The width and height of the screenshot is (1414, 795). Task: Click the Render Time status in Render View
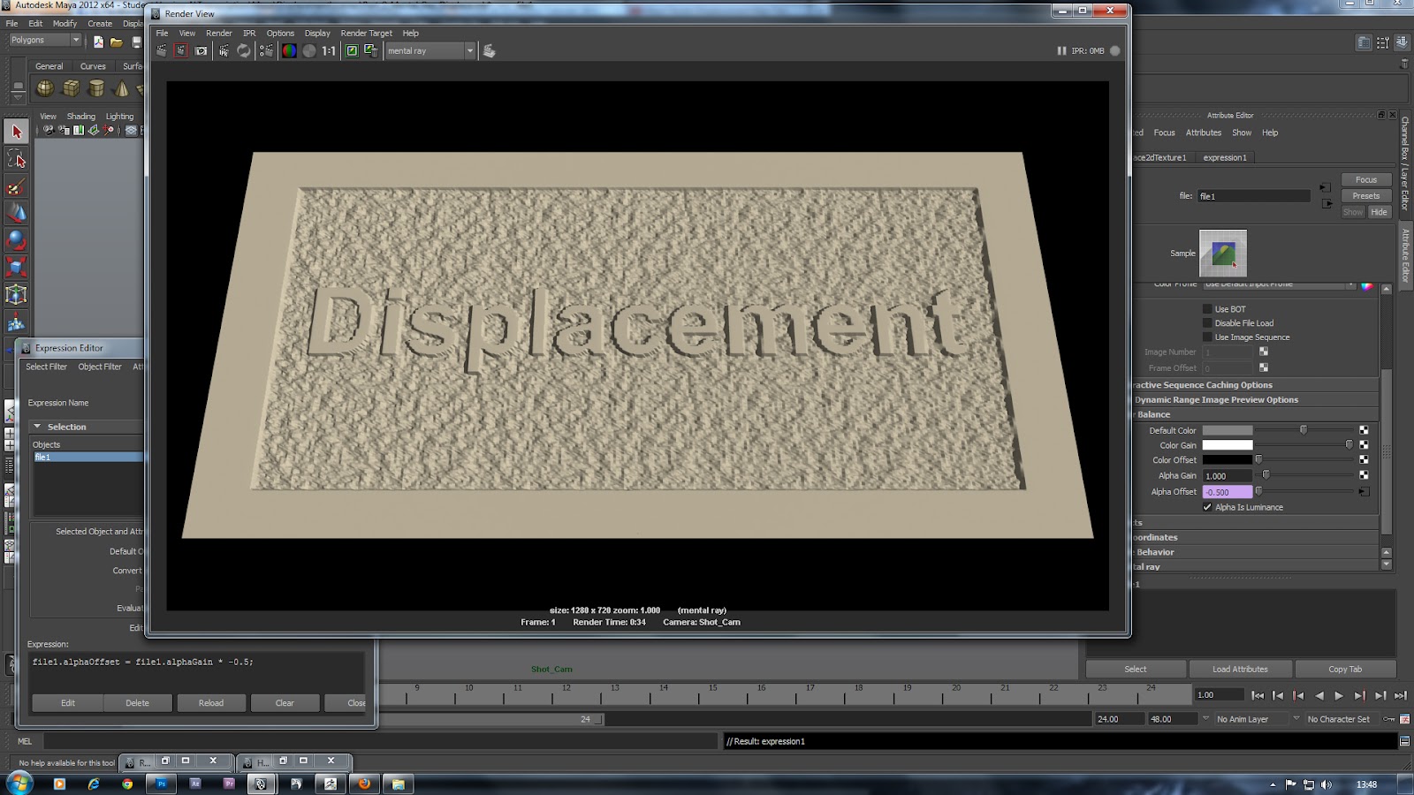[x=608, y=622]
